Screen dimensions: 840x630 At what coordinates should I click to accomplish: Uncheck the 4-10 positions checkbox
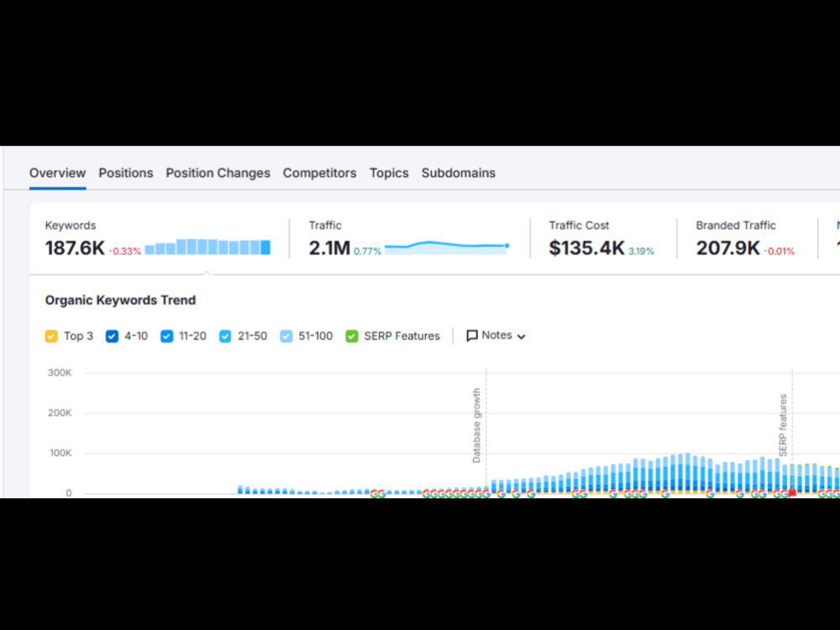112,337
